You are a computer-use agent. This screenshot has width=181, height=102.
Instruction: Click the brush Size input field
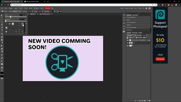tap(23, 15)
